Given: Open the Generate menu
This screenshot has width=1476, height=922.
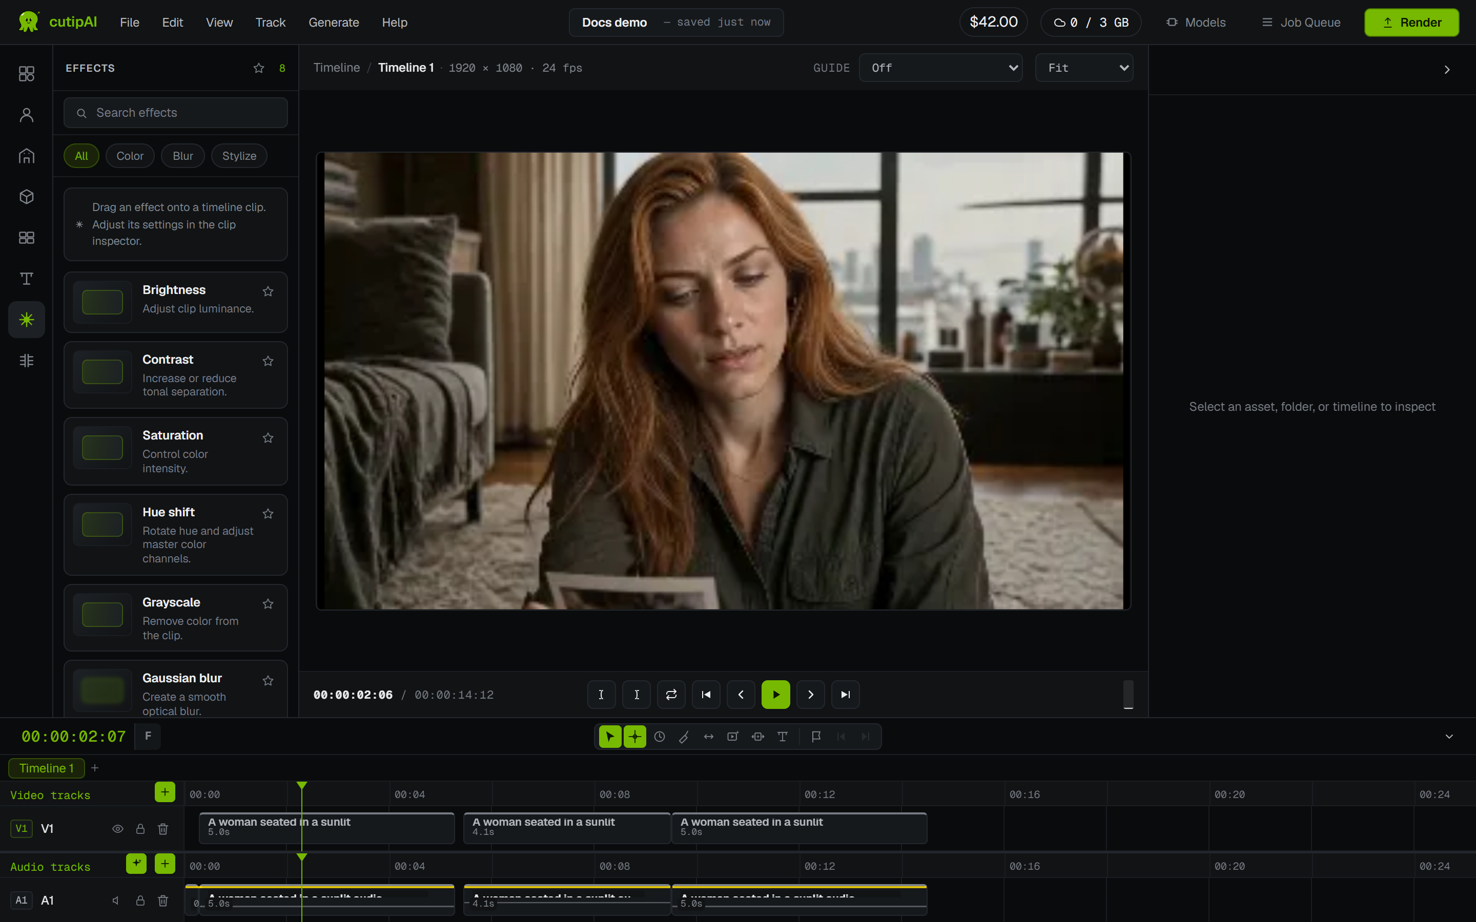Looking at the screenshot, I should (334, 23).
